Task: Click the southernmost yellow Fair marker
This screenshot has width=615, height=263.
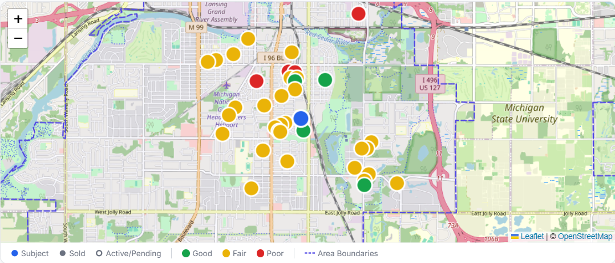Action: (x=251, y=188)
